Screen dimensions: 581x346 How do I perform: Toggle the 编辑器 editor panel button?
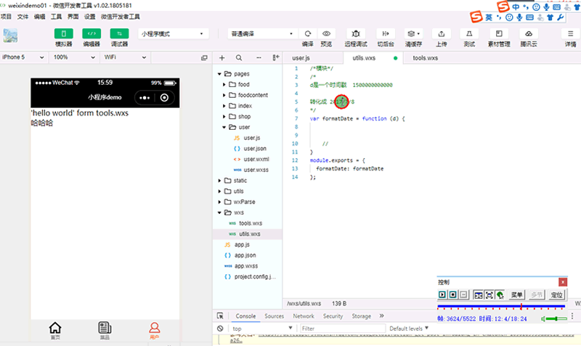point(92,33)
